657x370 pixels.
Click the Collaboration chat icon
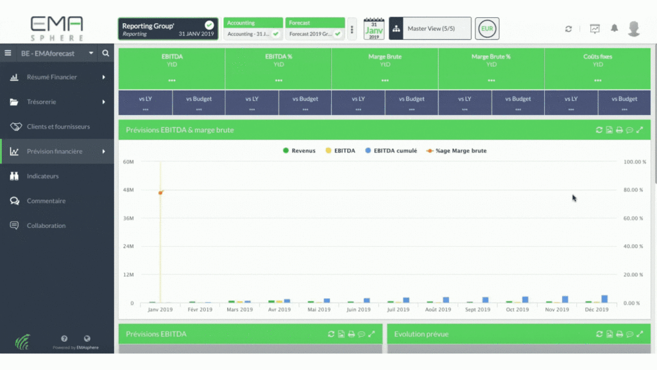[14, 225]
